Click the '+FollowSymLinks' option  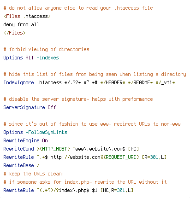pyautogui.click(x=46, y=132)
